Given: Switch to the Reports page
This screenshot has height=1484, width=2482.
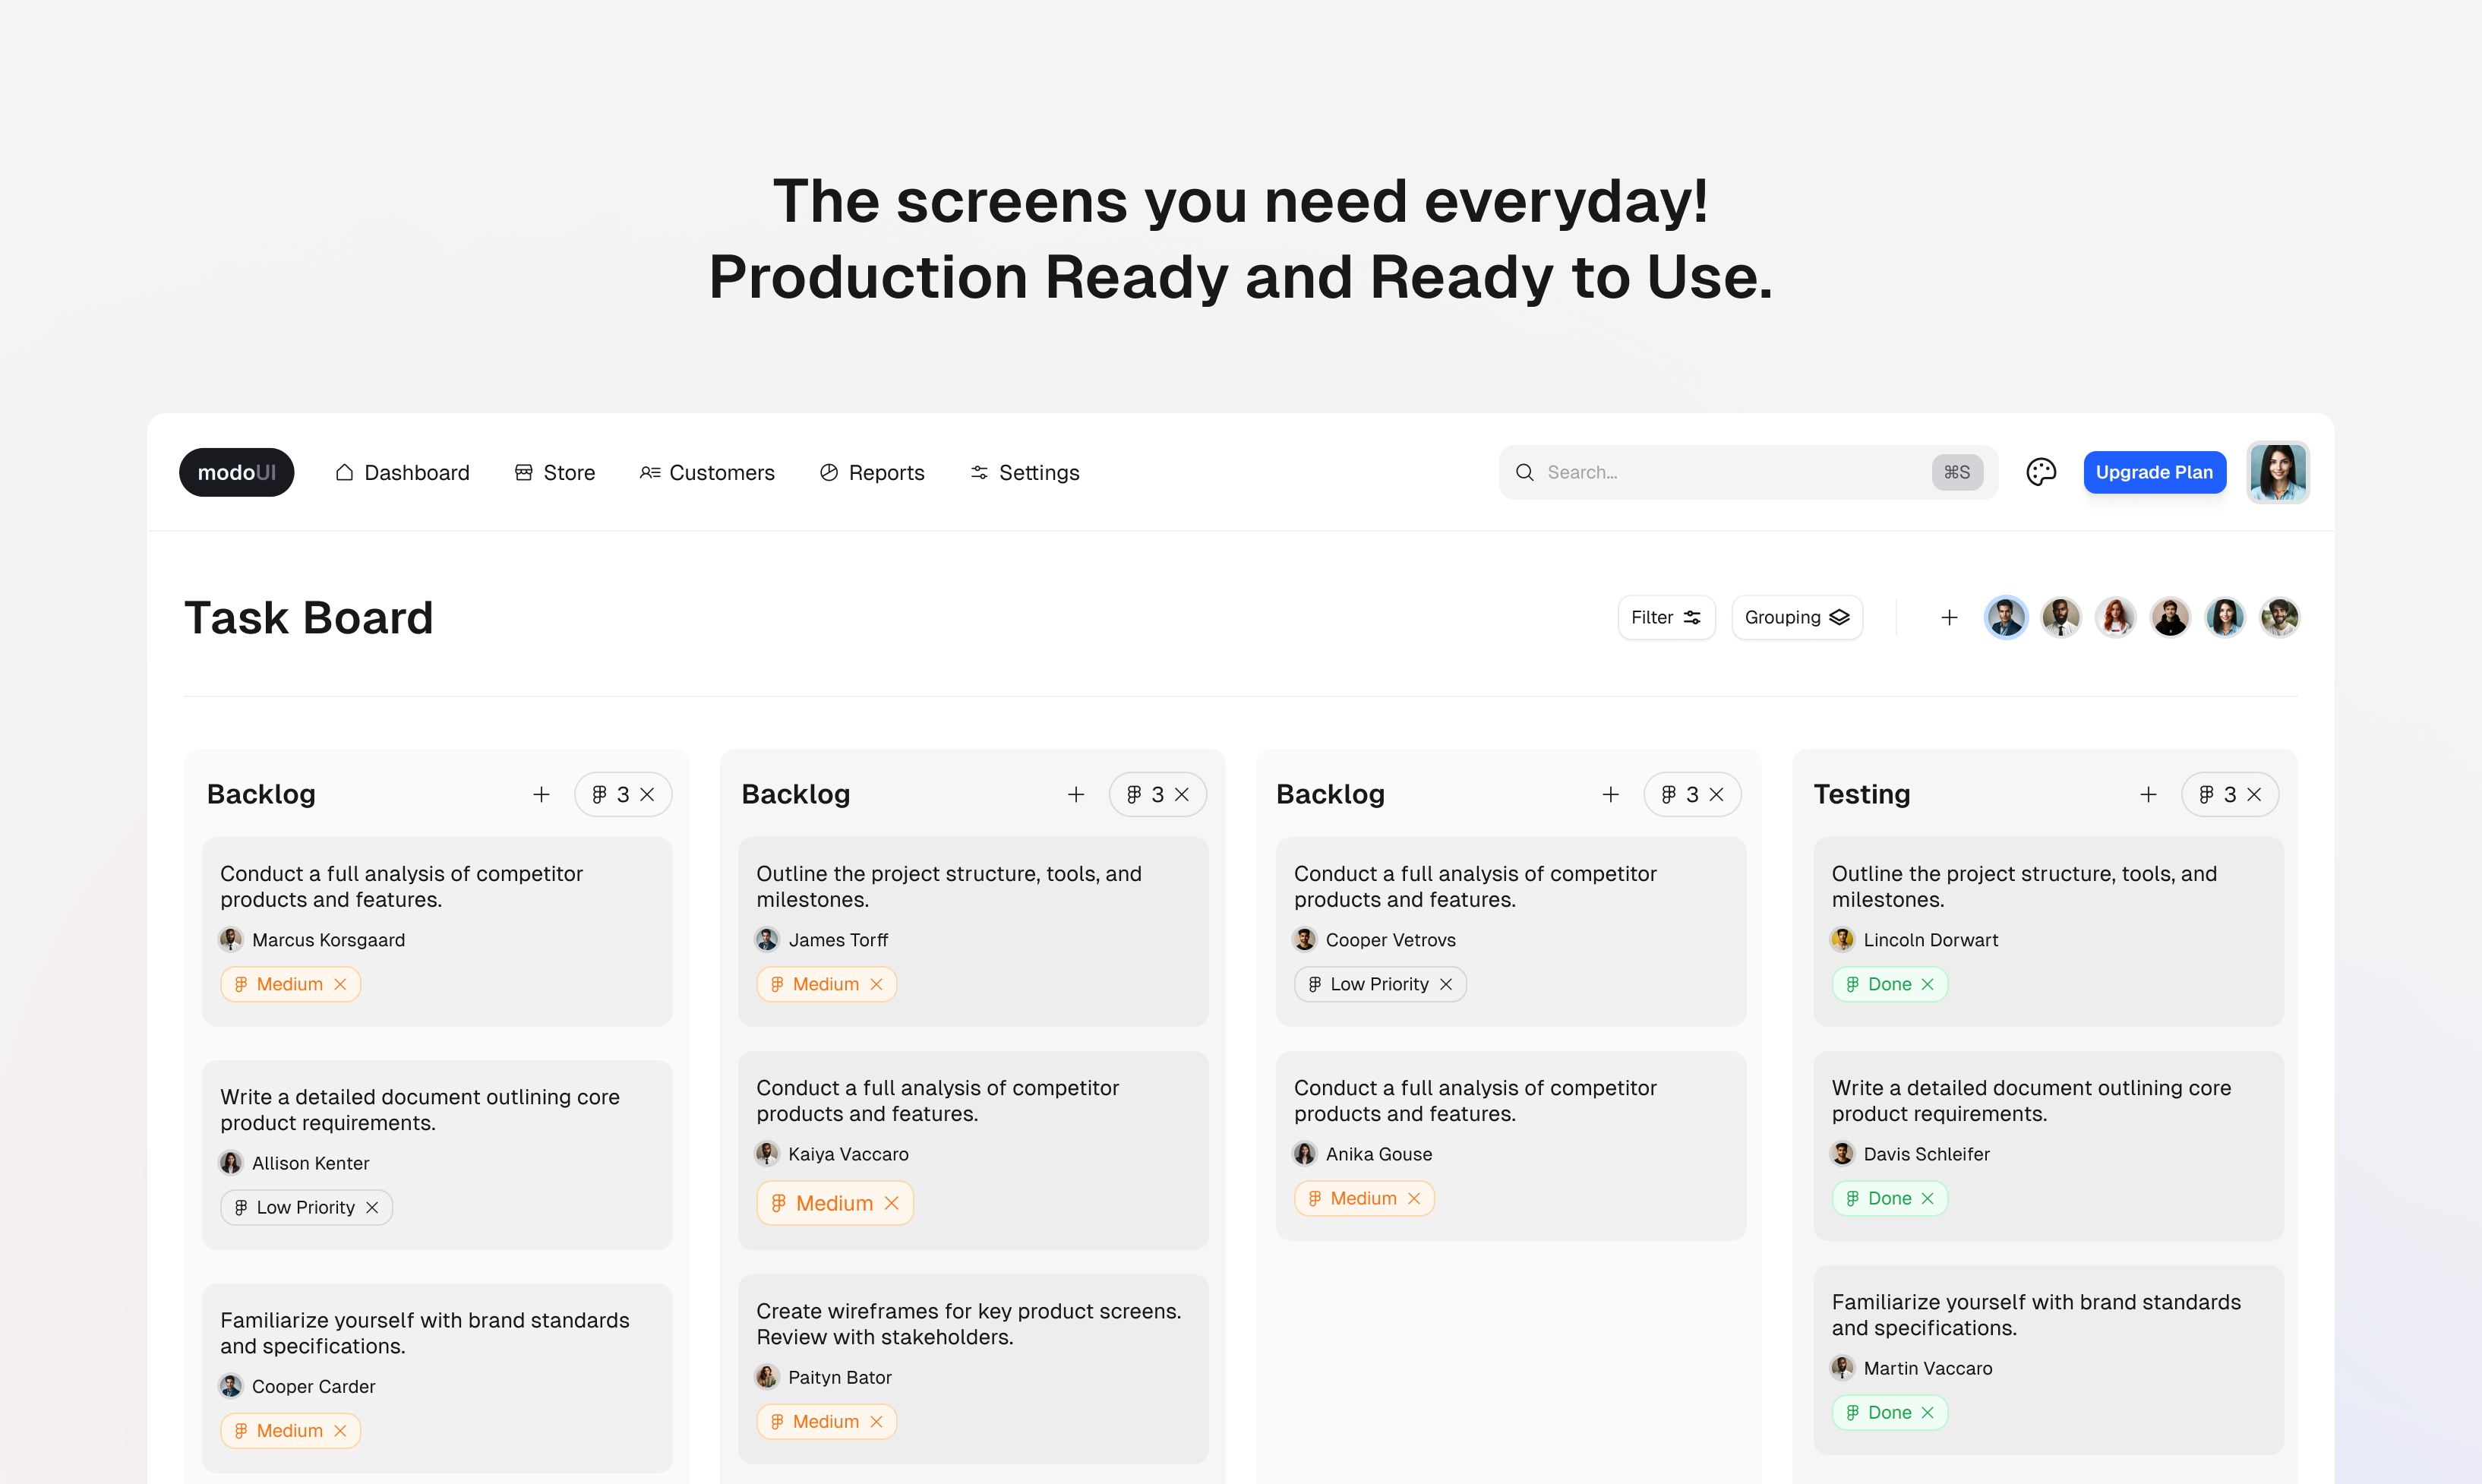Looking at the screenshot, I should click(x=872, y=472).
